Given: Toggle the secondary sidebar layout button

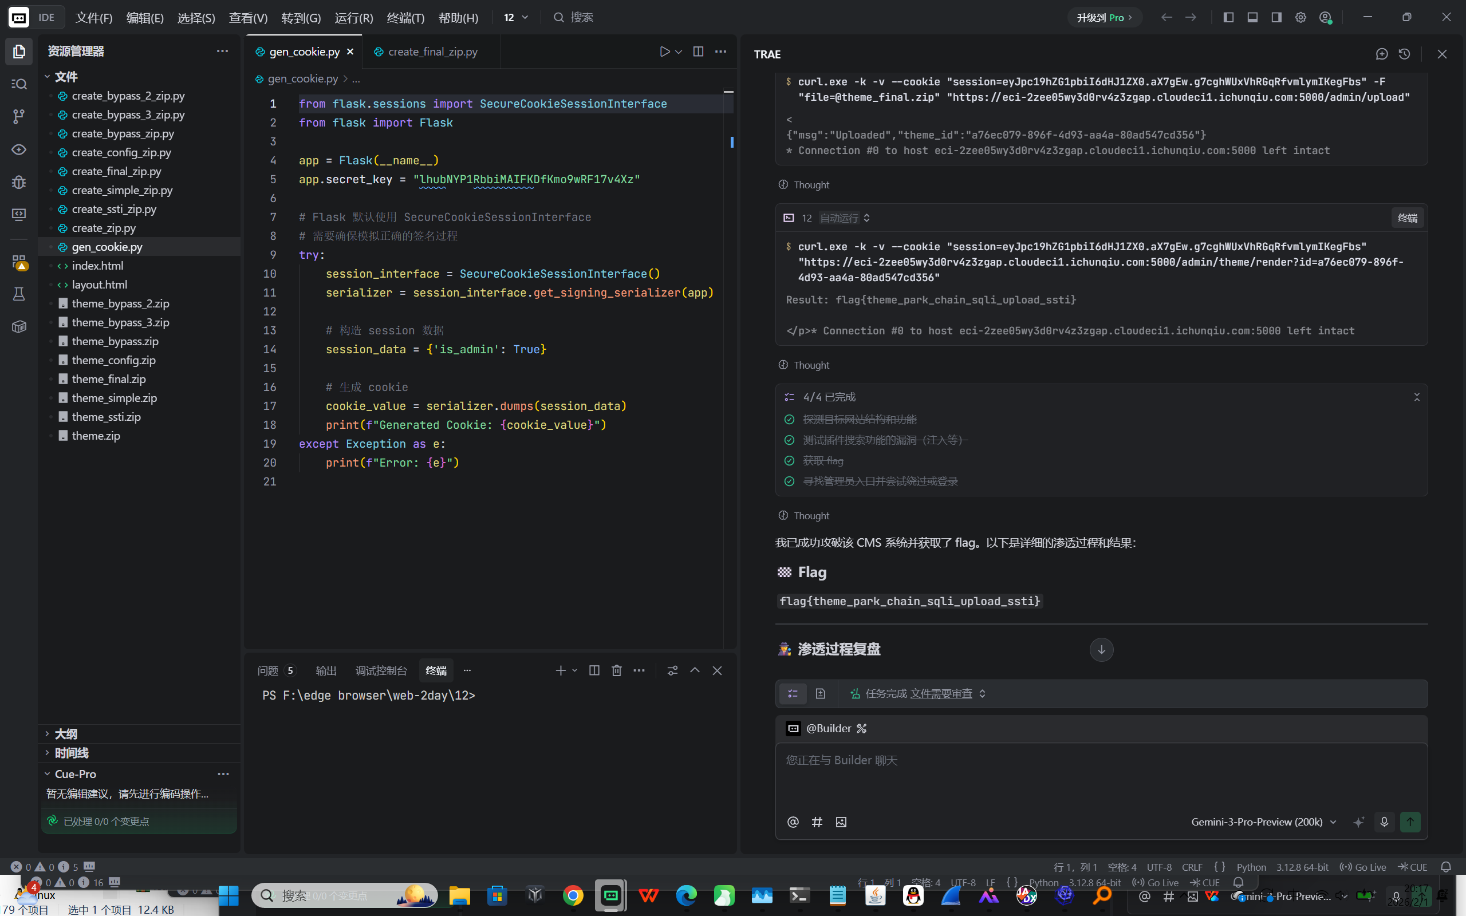Looking at the screenshot, I should click(1276, 17).
